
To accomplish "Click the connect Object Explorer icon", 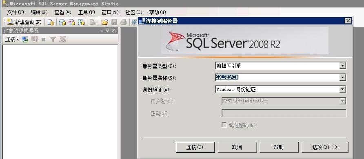I will pyautogui.click(x=25, y=40).
